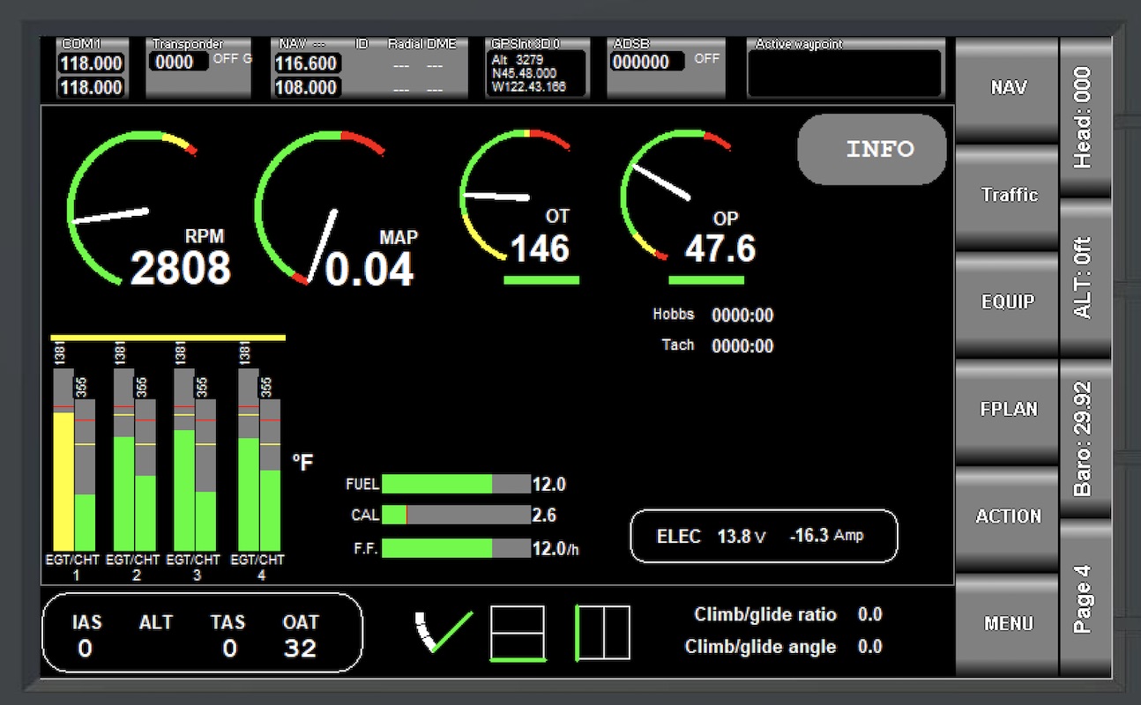The image size is (1141, 705).
Task: Click the green status bar under OT
Action: coord(541,281)
